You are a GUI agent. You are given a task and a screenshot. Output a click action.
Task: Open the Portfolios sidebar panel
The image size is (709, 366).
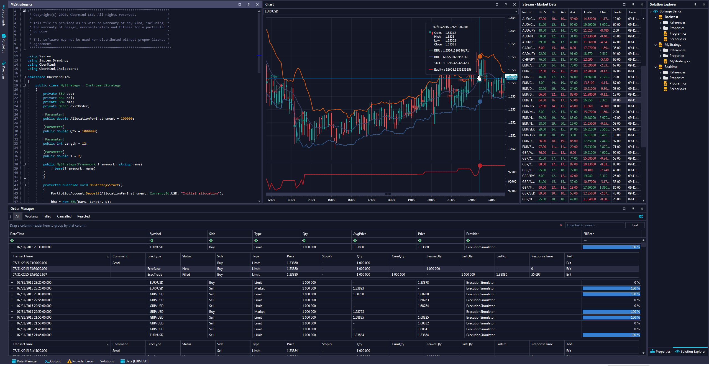[x=4, y=43]
